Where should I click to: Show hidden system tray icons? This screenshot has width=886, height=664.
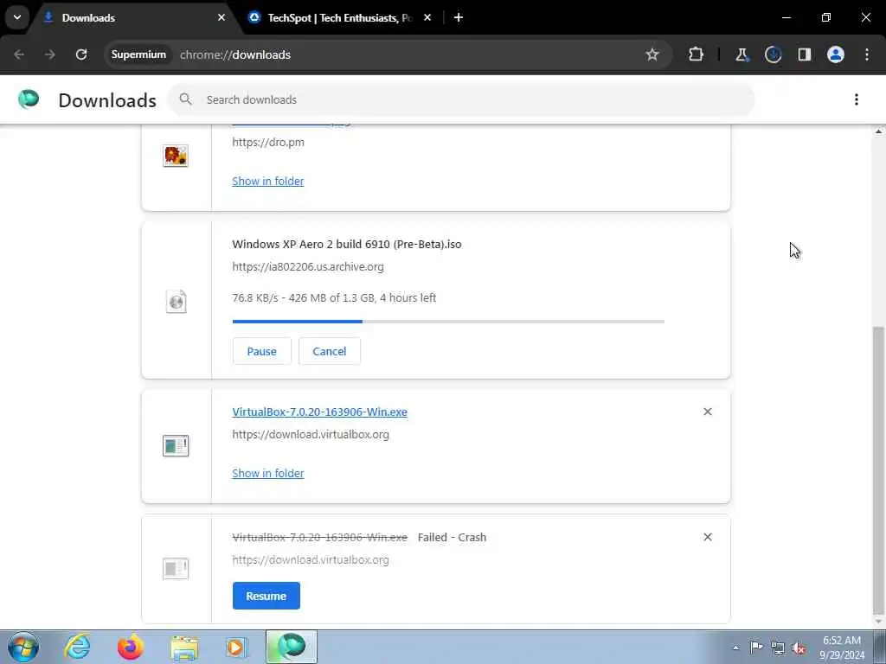pyautogui.click(x=735, y=648)
